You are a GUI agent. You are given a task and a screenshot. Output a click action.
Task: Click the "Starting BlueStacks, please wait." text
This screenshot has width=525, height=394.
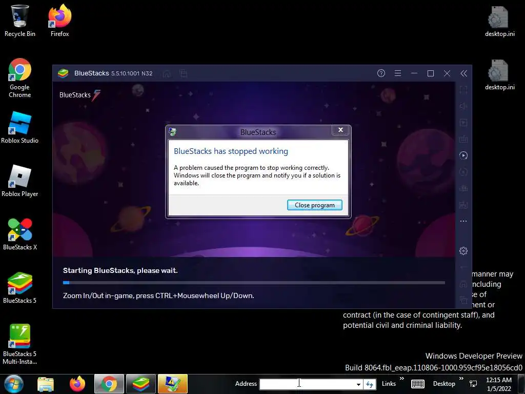(120, 270)
